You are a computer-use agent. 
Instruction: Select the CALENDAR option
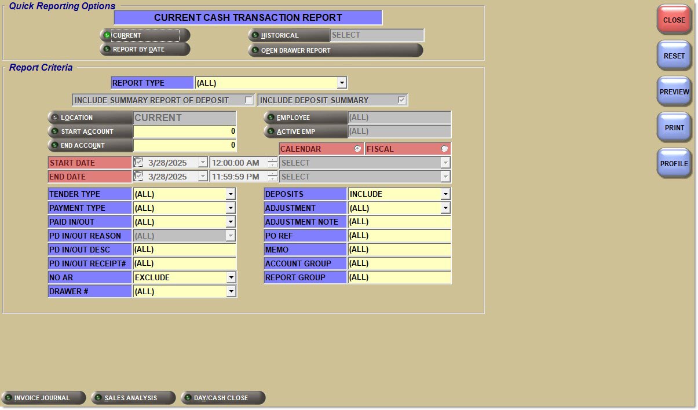pyautogui.click(x=357, y=149)
